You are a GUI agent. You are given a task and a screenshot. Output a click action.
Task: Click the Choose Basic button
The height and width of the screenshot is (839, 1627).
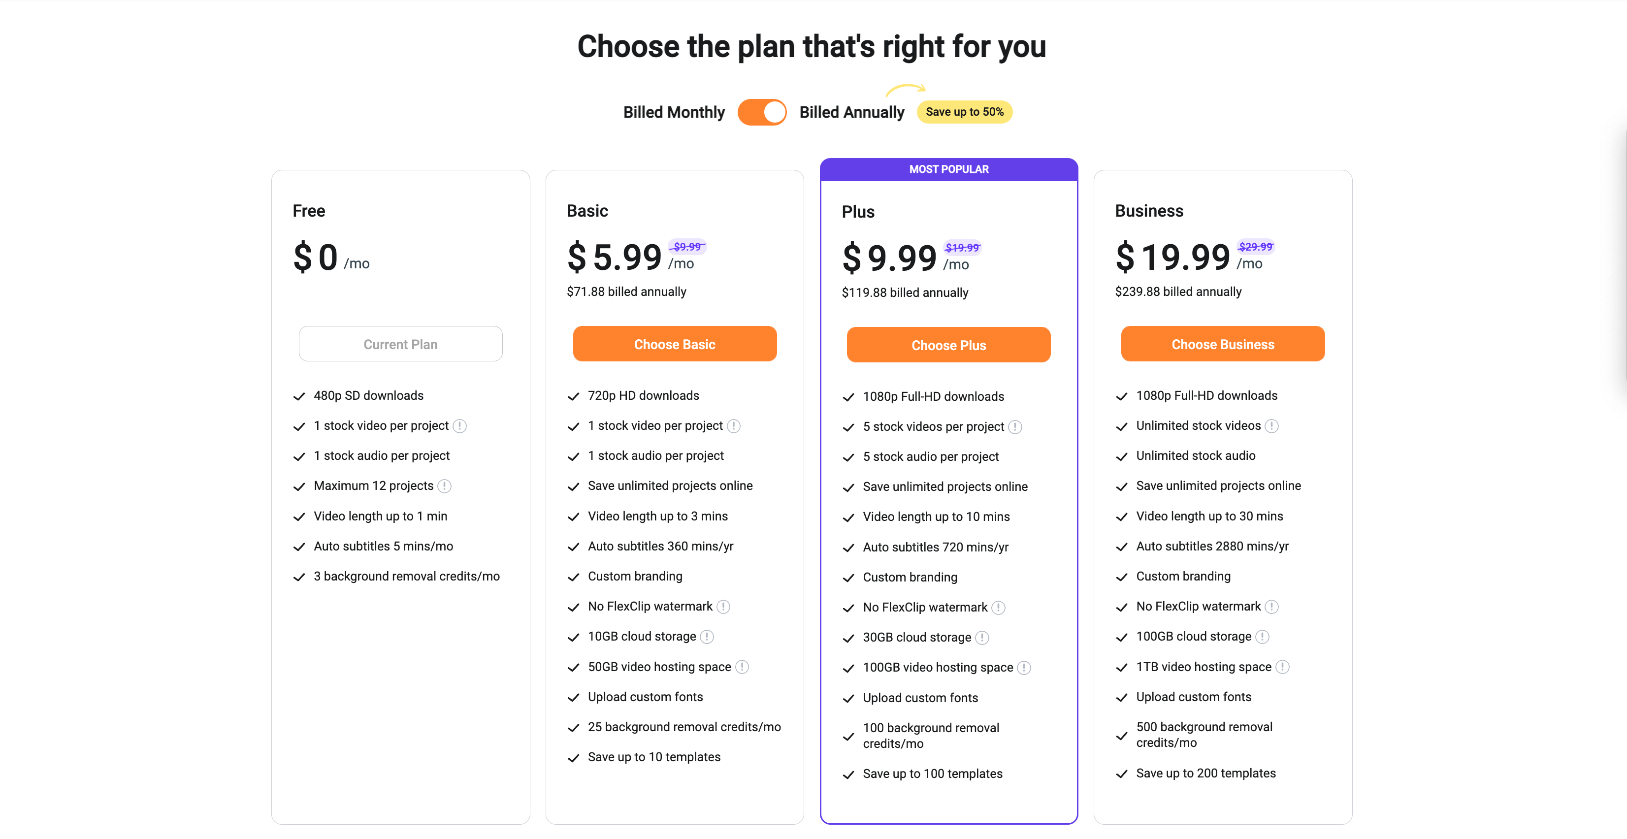[x=675, y=344]
